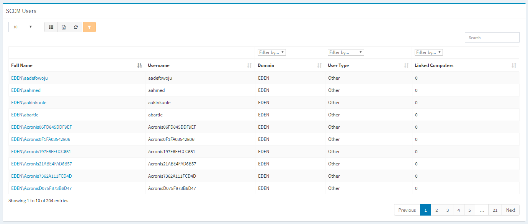Open the EDEN\Acronis0F1FA03542806 user link
This screenshot has width=528, height=224.
click(41, 139)
